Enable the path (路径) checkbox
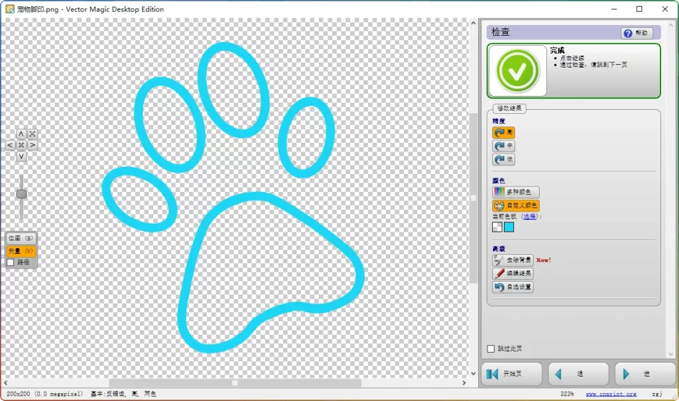 point(11,263)
